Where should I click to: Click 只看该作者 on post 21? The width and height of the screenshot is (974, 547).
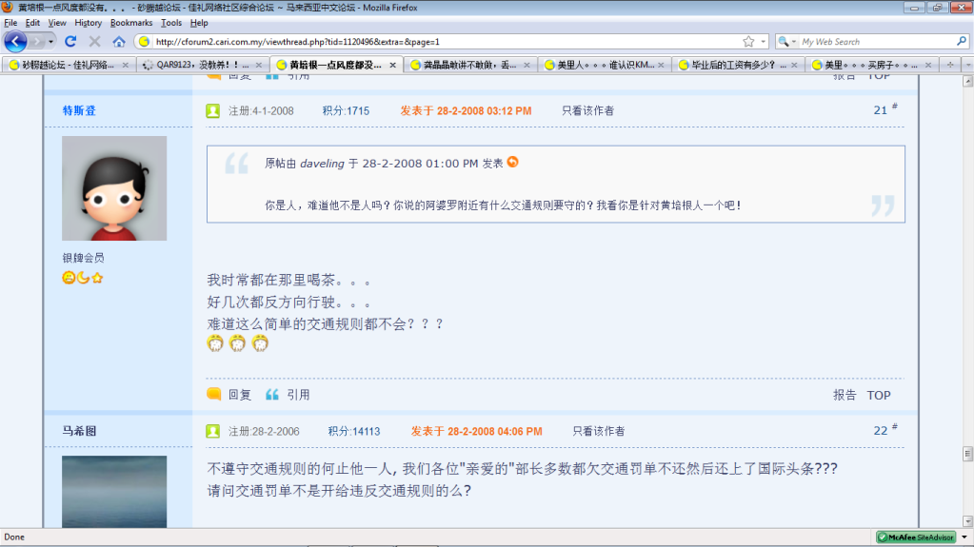587,111
